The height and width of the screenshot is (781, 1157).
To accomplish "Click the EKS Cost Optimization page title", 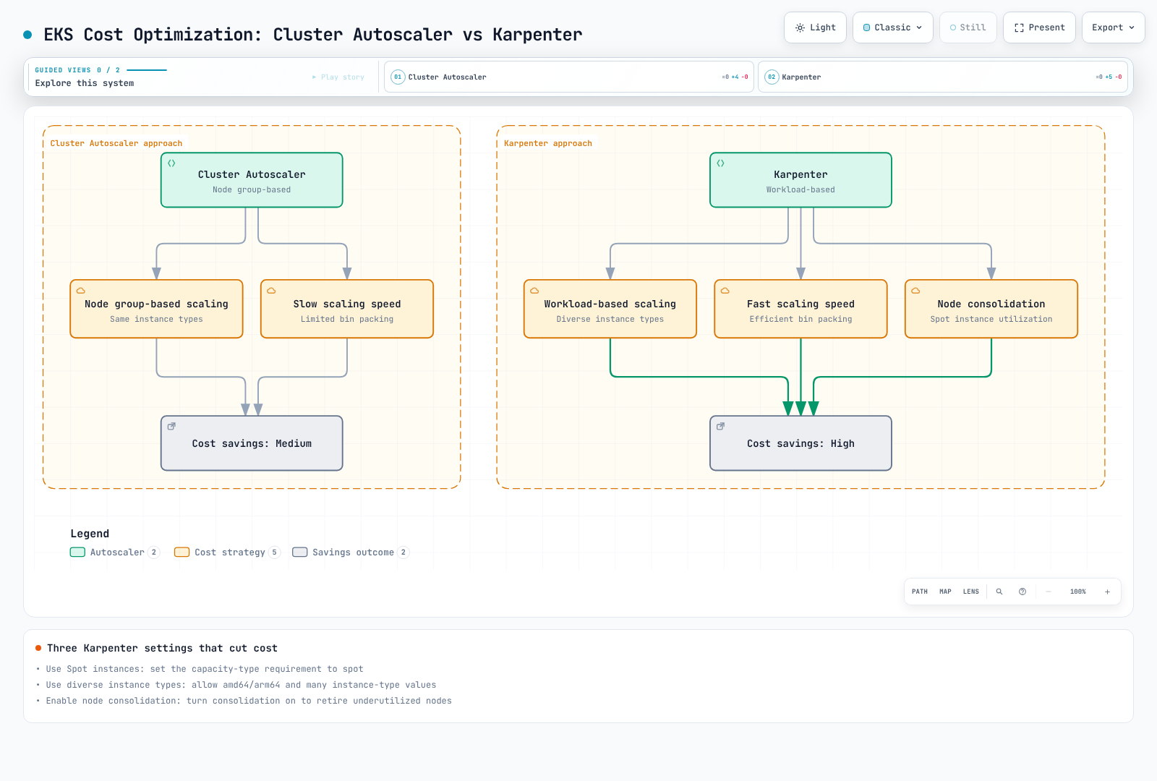I will pos(312,35).
